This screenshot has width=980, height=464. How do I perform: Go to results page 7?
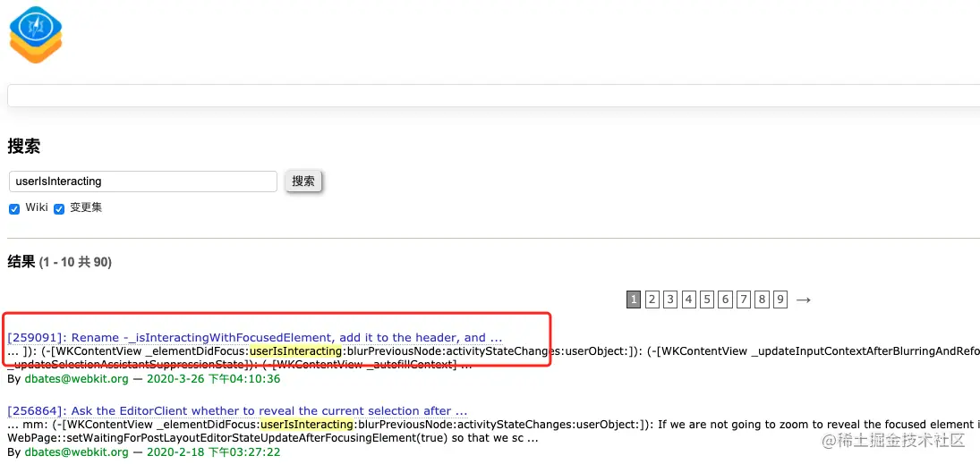(743, 299)
